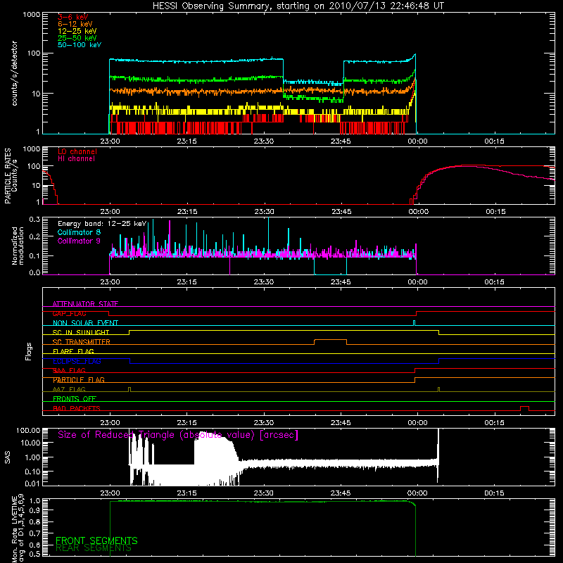This screenshot has height=563, width=563.
Task: Click the Normalized modulation axis label
Action: pos(18,246)
